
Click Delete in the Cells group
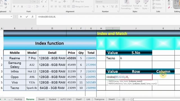(x=158, y=4)
